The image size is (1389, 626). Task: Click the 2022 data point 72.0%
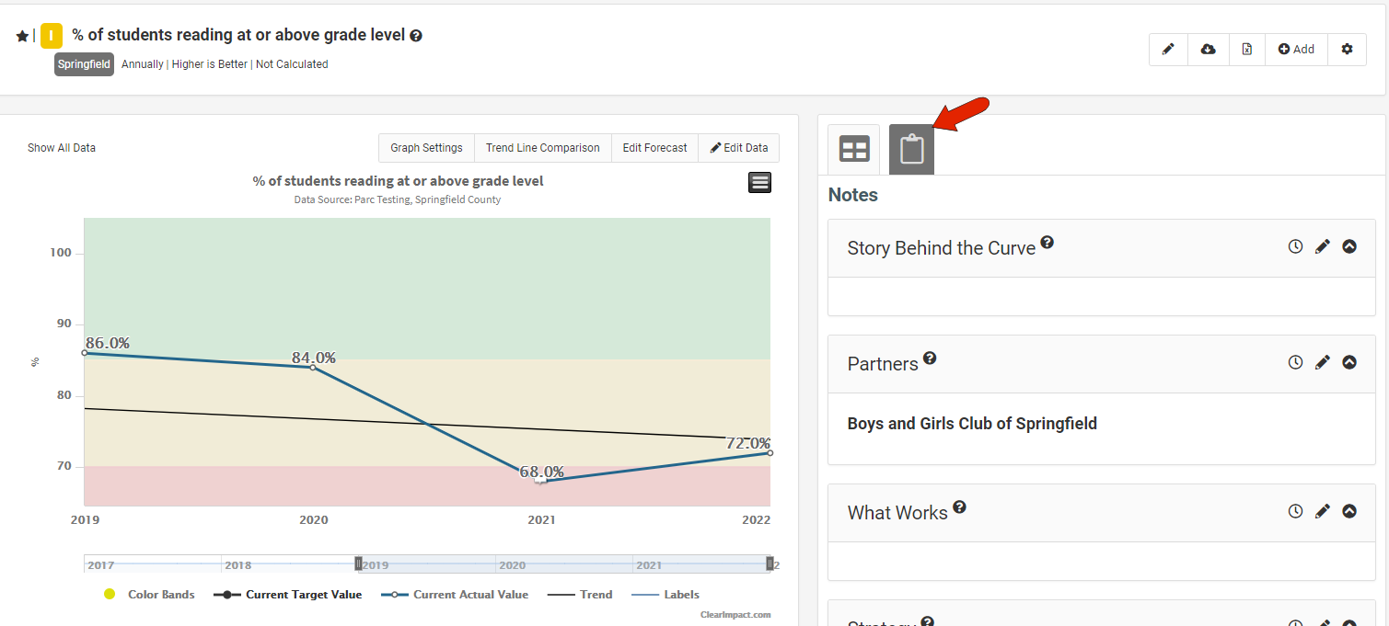click(770, 453)
